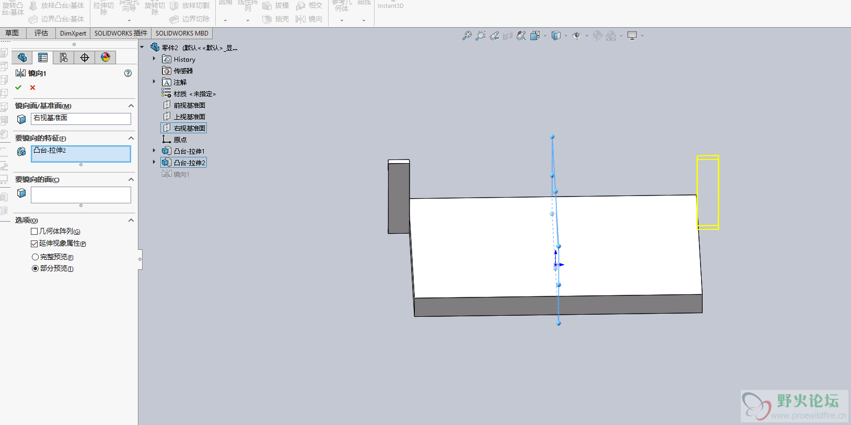The width and height of the screenshot is (851, 425).
Task: Open the ConfigurationManager tab icon
Action: 64,58
